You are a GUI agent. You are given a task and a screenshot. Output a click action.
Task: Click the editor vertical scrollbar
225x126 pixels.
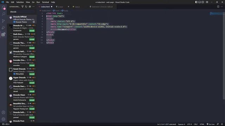pyautogui.click(x=224, y=56)
